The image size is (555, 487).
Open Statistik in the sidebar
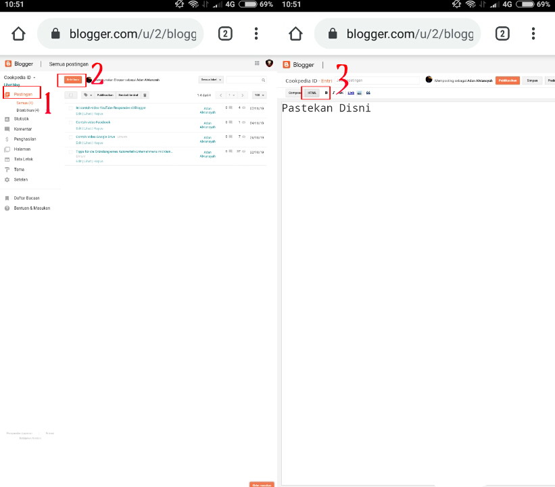[17, 119]
